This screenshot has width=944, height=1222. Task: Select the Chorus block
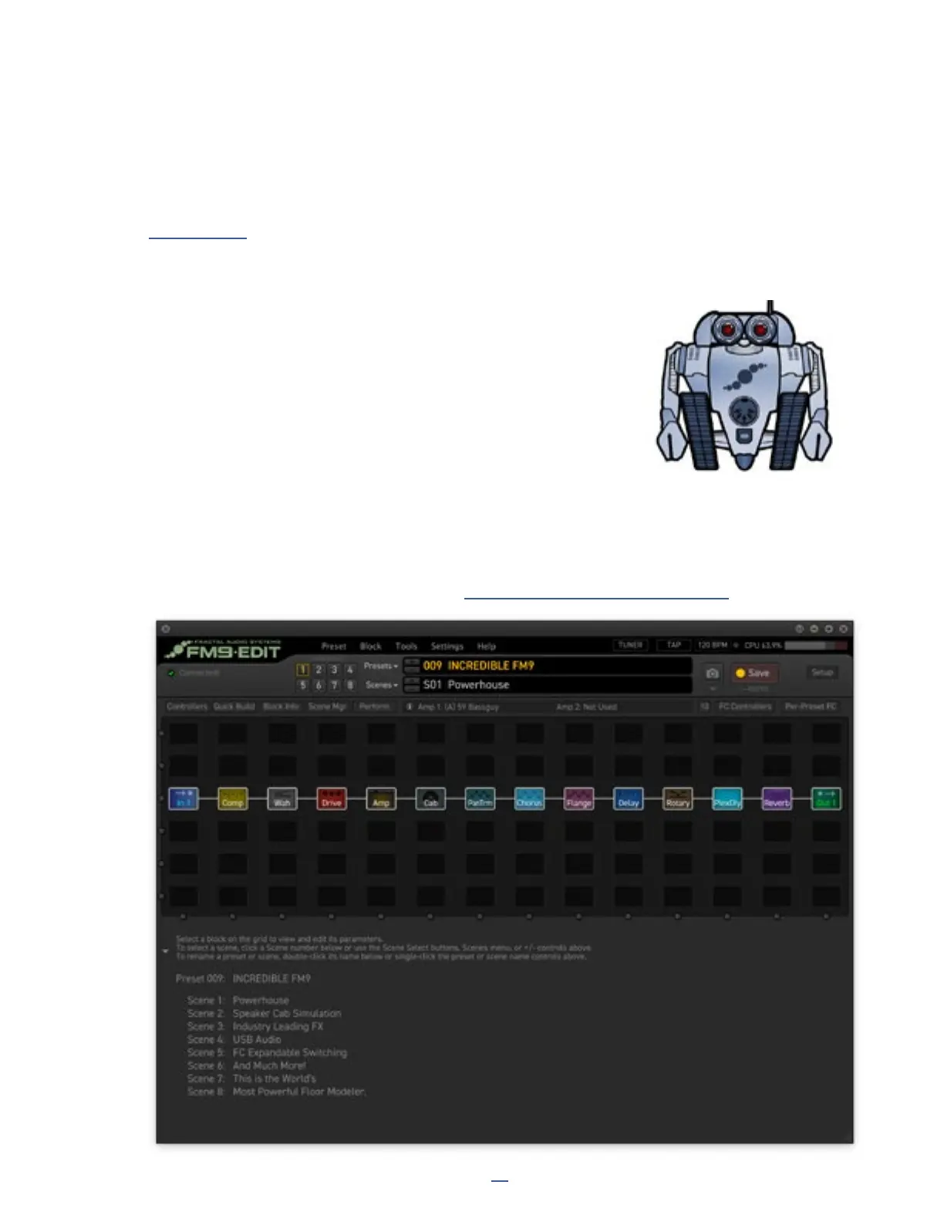coord(529,798)
